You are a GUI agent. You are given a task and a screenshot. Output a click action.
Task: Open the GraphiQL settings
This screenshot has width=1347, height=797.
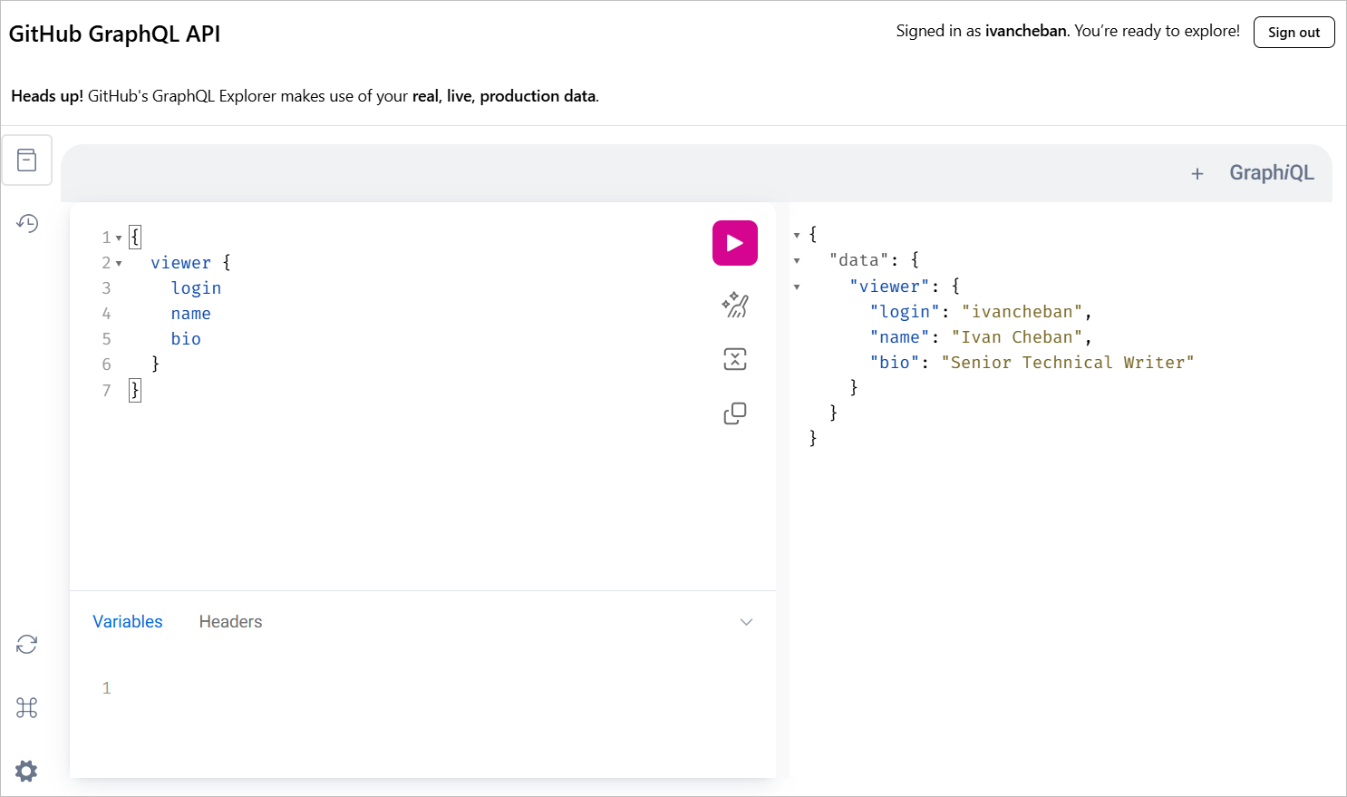pyautogui.click(x=26, y=771)
